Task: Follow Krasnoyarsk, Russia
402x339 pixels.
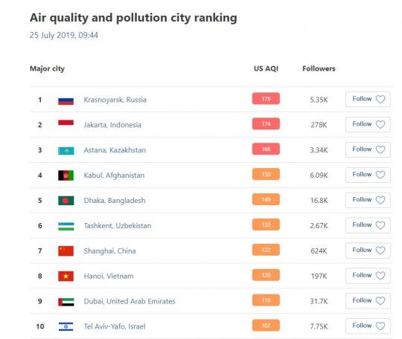Action: pos(368,99)
